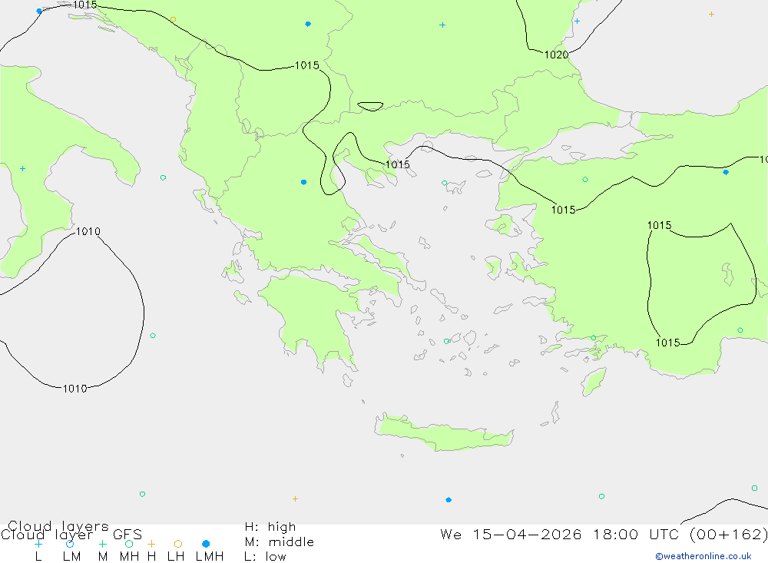
Task: Click the lower 1010 isobar label in the Ionian Sea
Action: click(x=75, y=389)
